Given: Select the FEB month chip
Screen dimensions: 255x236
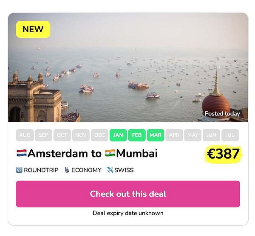Looking at the screenshot, I should [137, 135].
